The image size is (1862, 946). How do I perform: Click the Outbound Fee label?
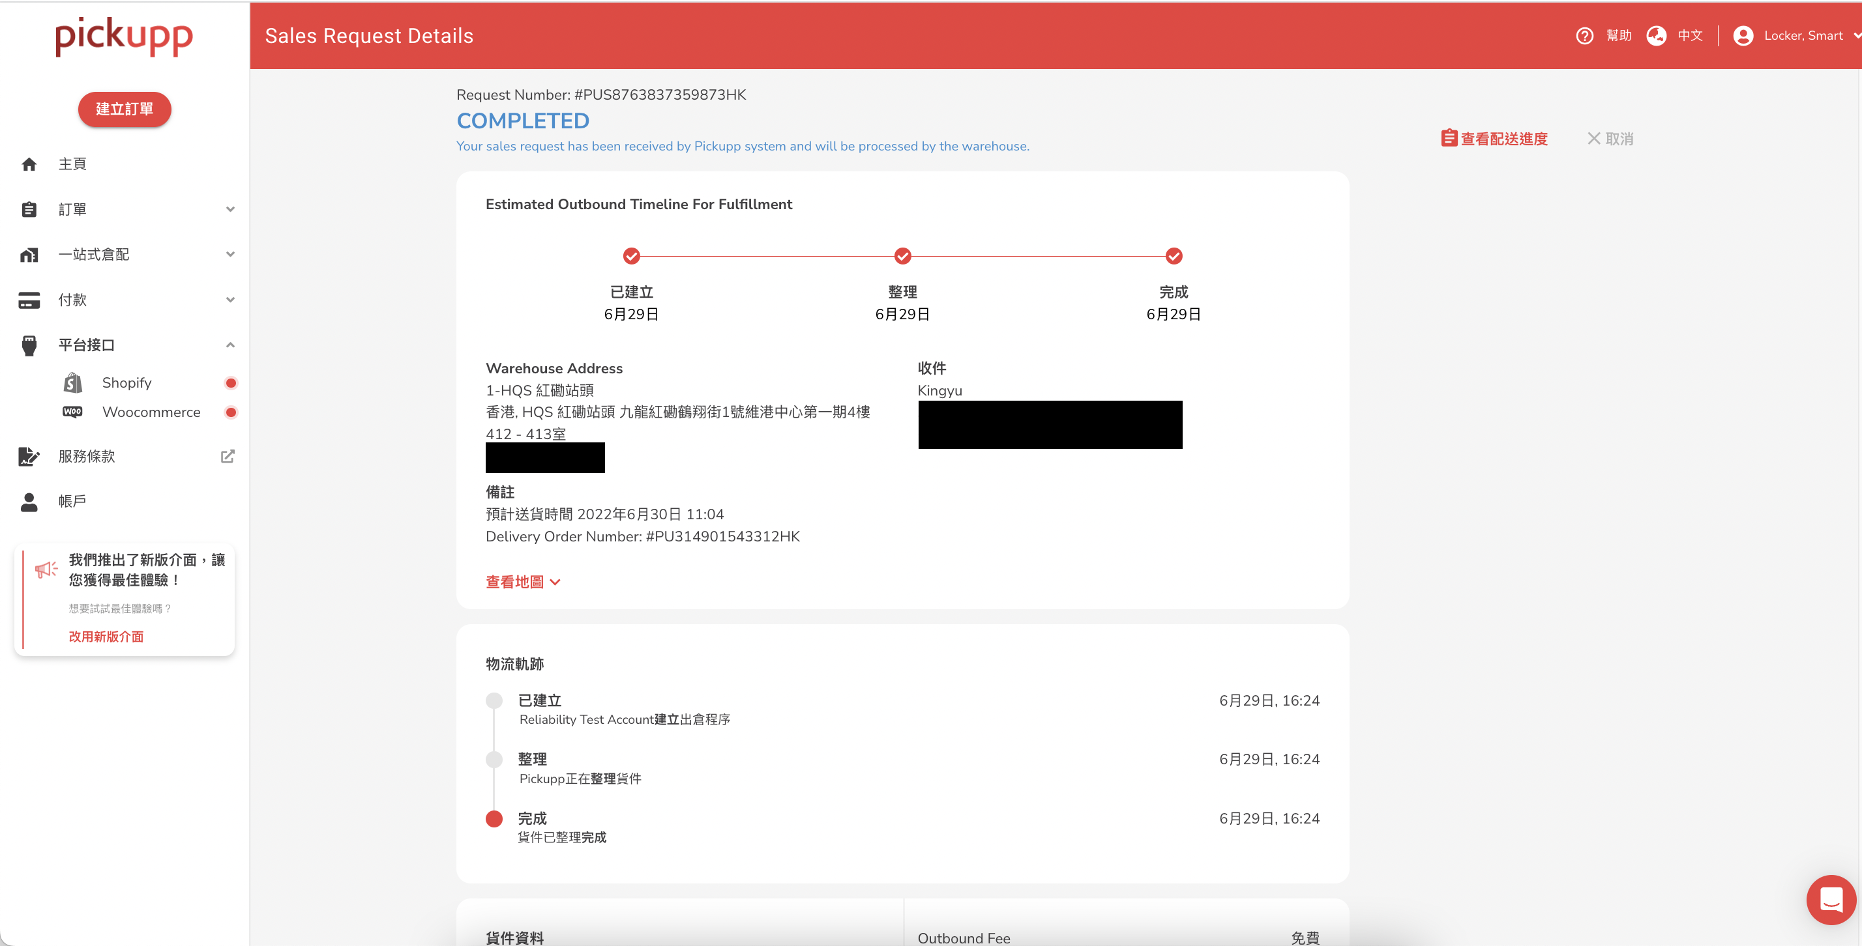pyautogui.click(x=964, y=938)
